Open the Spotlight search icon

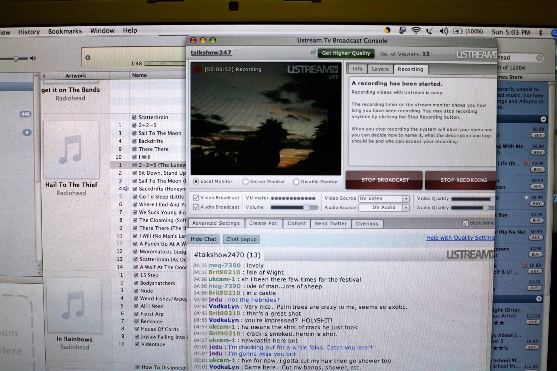[554, 33]
